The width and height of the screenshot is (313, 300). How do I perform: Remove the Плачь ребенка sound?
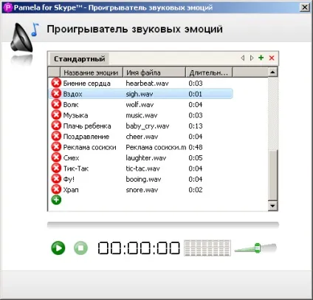[56, 126]
